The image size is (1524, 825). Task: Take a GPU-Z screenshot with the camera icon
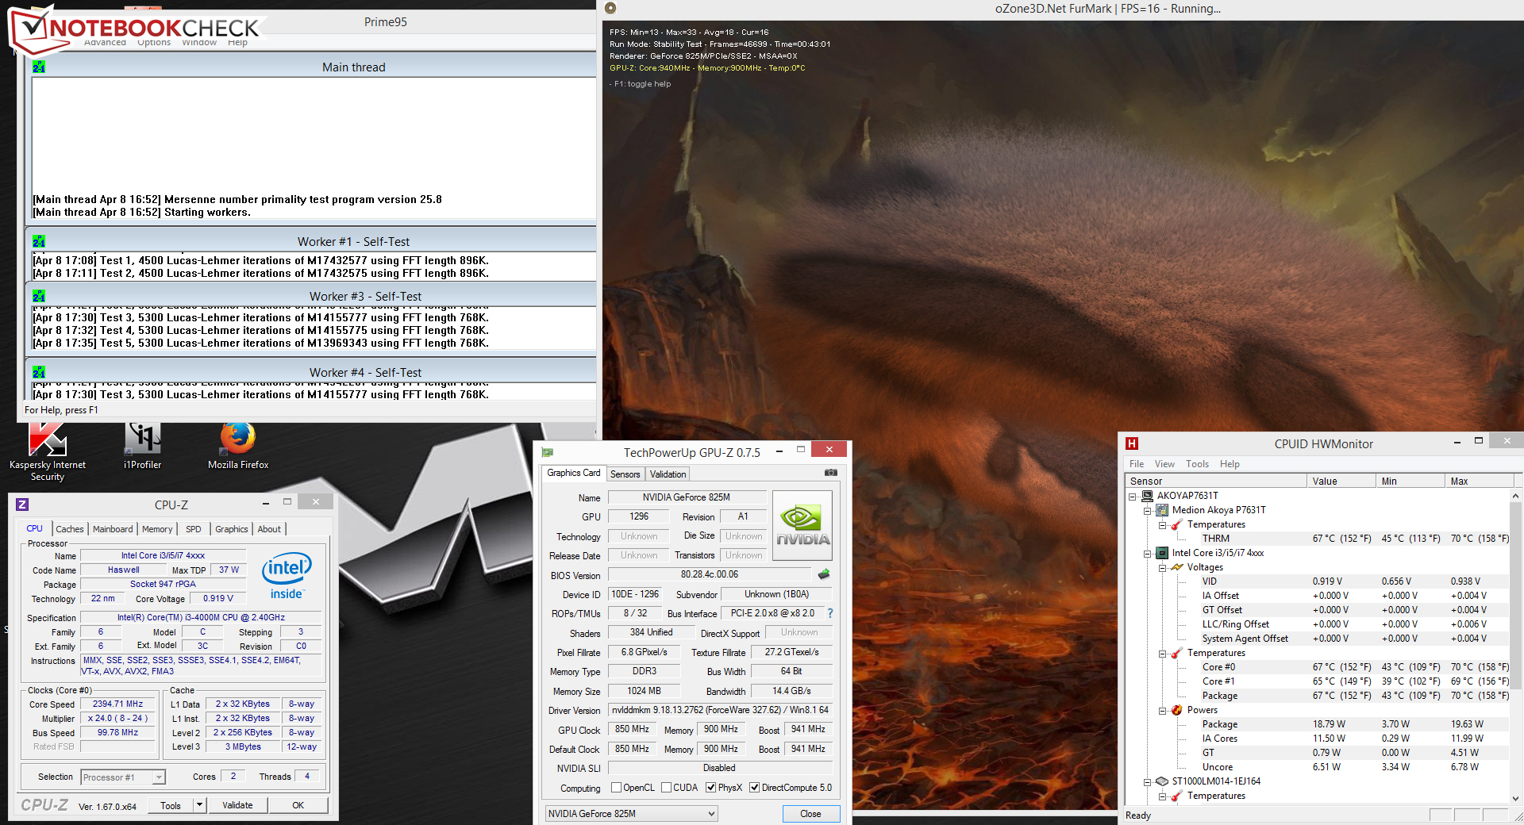pyautogui.click(x=831, y=473)
